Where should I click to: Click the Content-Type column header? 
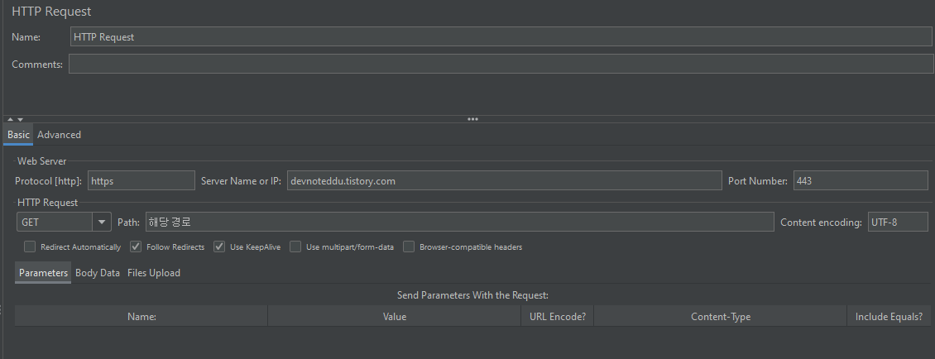(x=721, y=316)
